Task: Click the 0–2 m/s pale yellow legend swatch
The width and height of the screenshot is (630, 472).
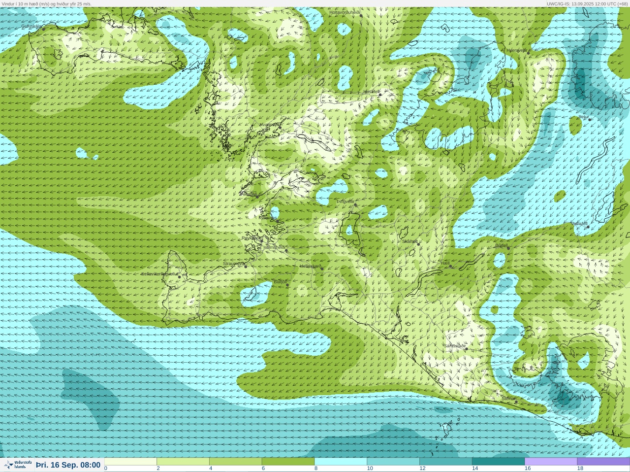Action: click(x=130, y=462)
